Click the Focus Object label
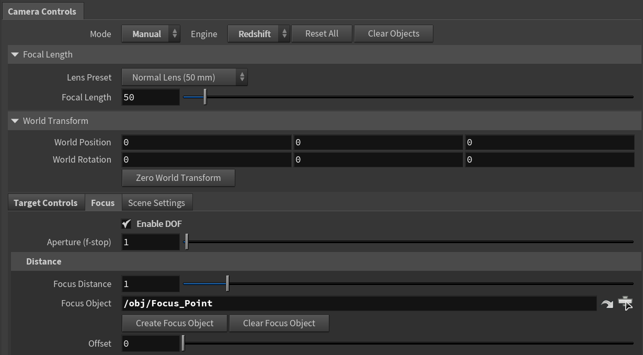 86,303
